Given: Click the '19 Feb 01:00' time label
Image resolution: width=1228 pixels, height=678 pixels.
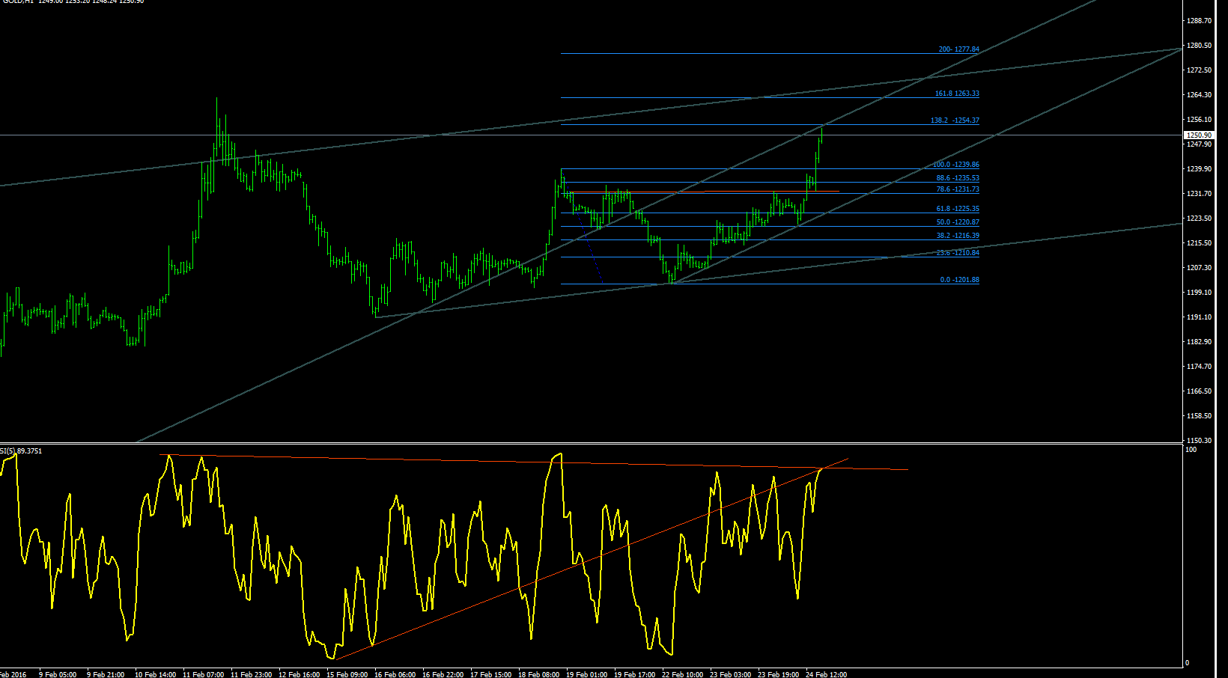Looking at the screenshot, I should coord(587,674).
